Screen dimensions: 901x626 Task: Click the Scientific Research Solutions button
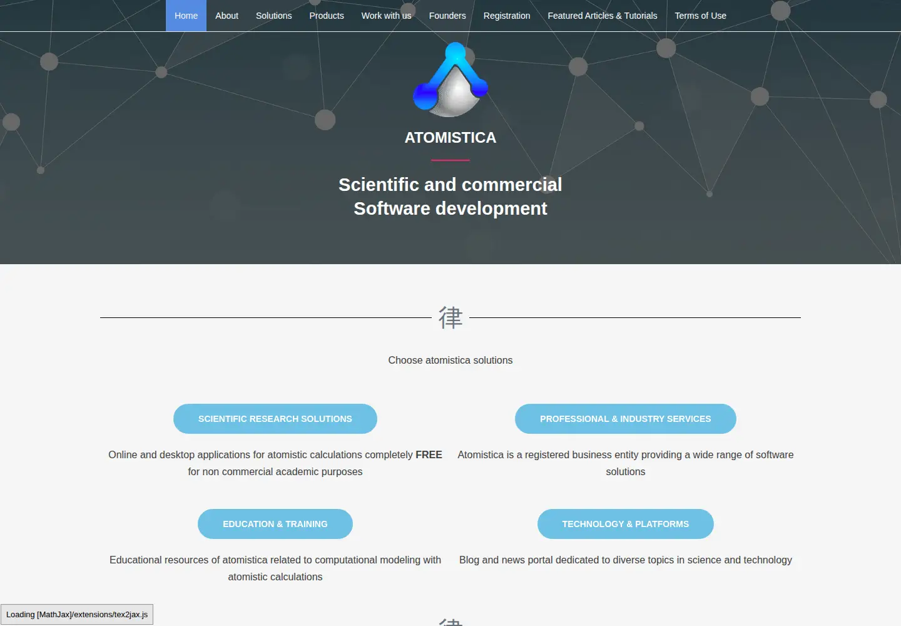point(275,419)
